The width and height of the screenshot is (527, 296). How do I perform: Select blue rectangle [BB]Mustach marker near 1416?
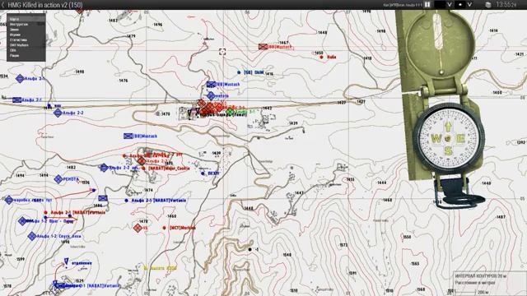click(x=211, y=84)
